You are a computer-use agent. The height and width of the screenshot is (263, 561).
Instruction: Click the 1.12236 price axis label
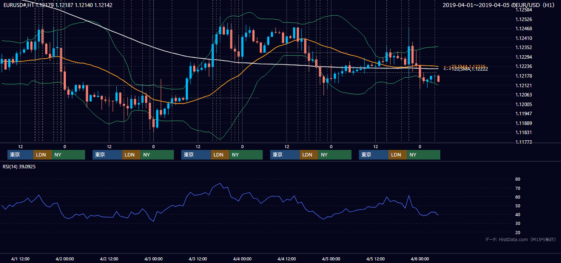click(x=524, y=66)
